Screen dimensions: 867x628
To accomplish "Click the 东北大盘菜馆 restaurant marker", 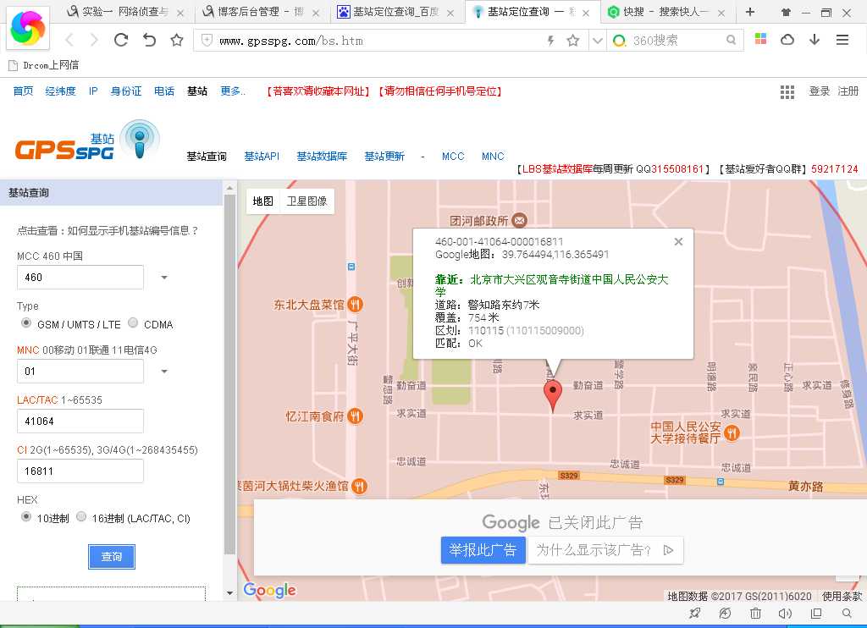I will 355,304.
